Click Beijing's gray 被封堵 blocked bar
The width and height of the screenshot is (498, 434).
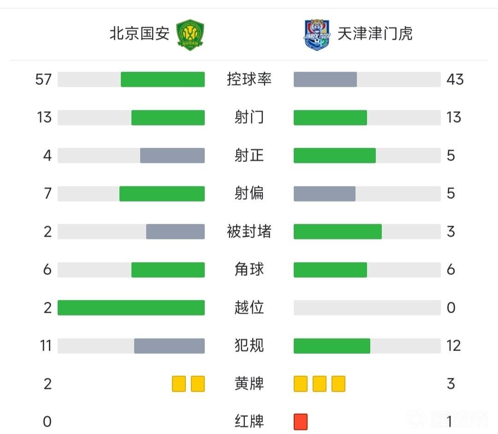pyautogui.click(x=175, y=232)
